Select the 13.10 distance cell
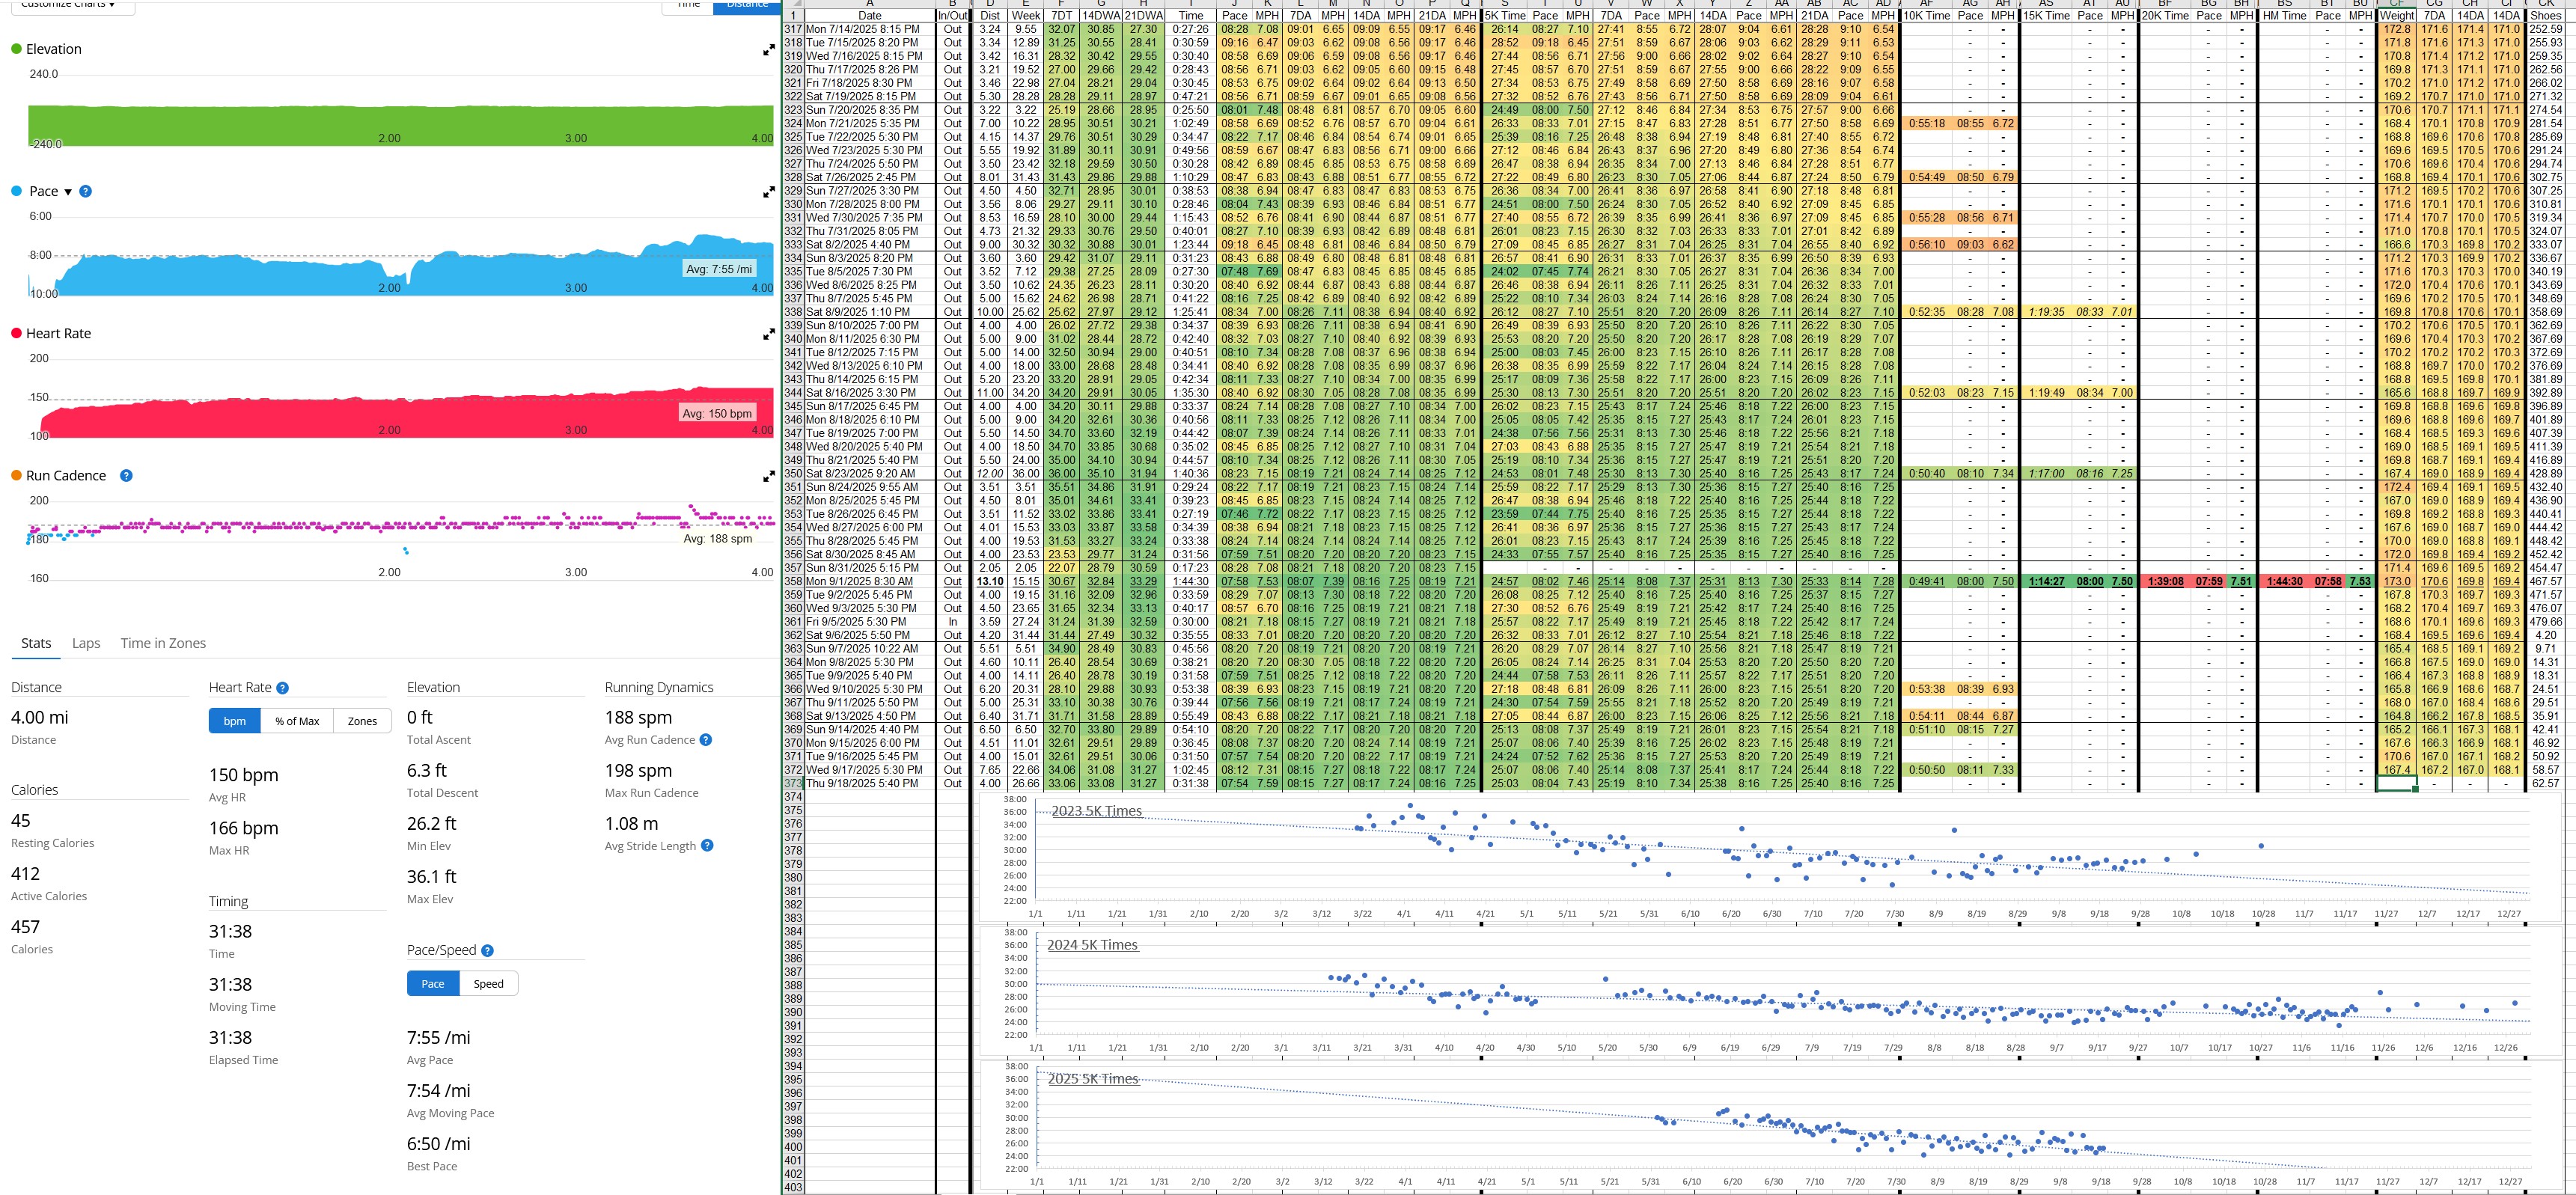The image size is (2576, 1195). 990,581
